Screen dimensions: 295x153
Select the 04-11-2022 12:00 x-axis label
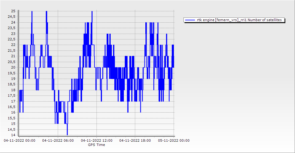(96, 141)
